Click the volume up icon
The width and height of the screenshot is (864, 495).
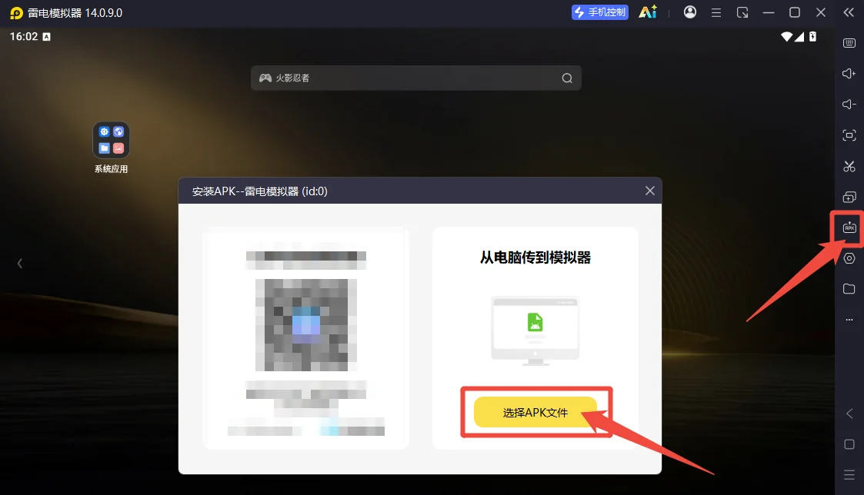pyautogui.click(x=849, y=74)
